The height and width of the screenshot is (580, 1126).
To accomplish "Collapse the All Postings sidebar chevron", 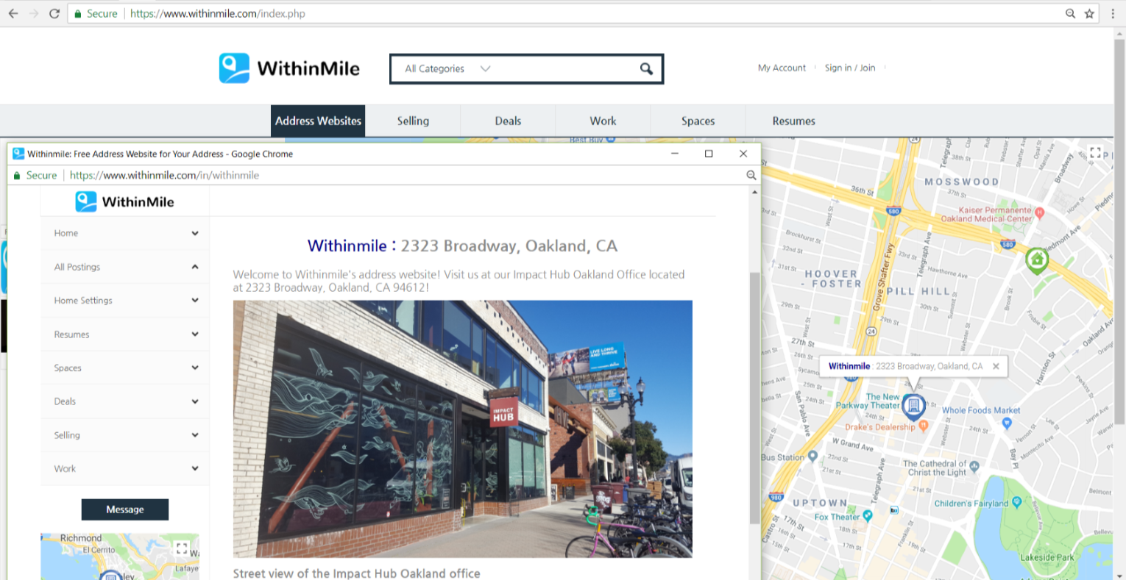I will 195,267.
